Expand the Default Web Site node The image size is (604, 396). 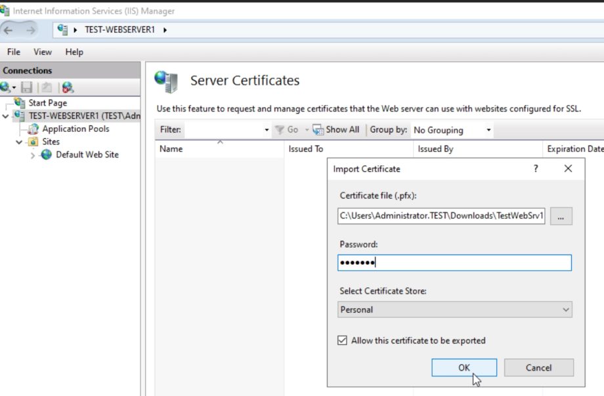point(32,155)
